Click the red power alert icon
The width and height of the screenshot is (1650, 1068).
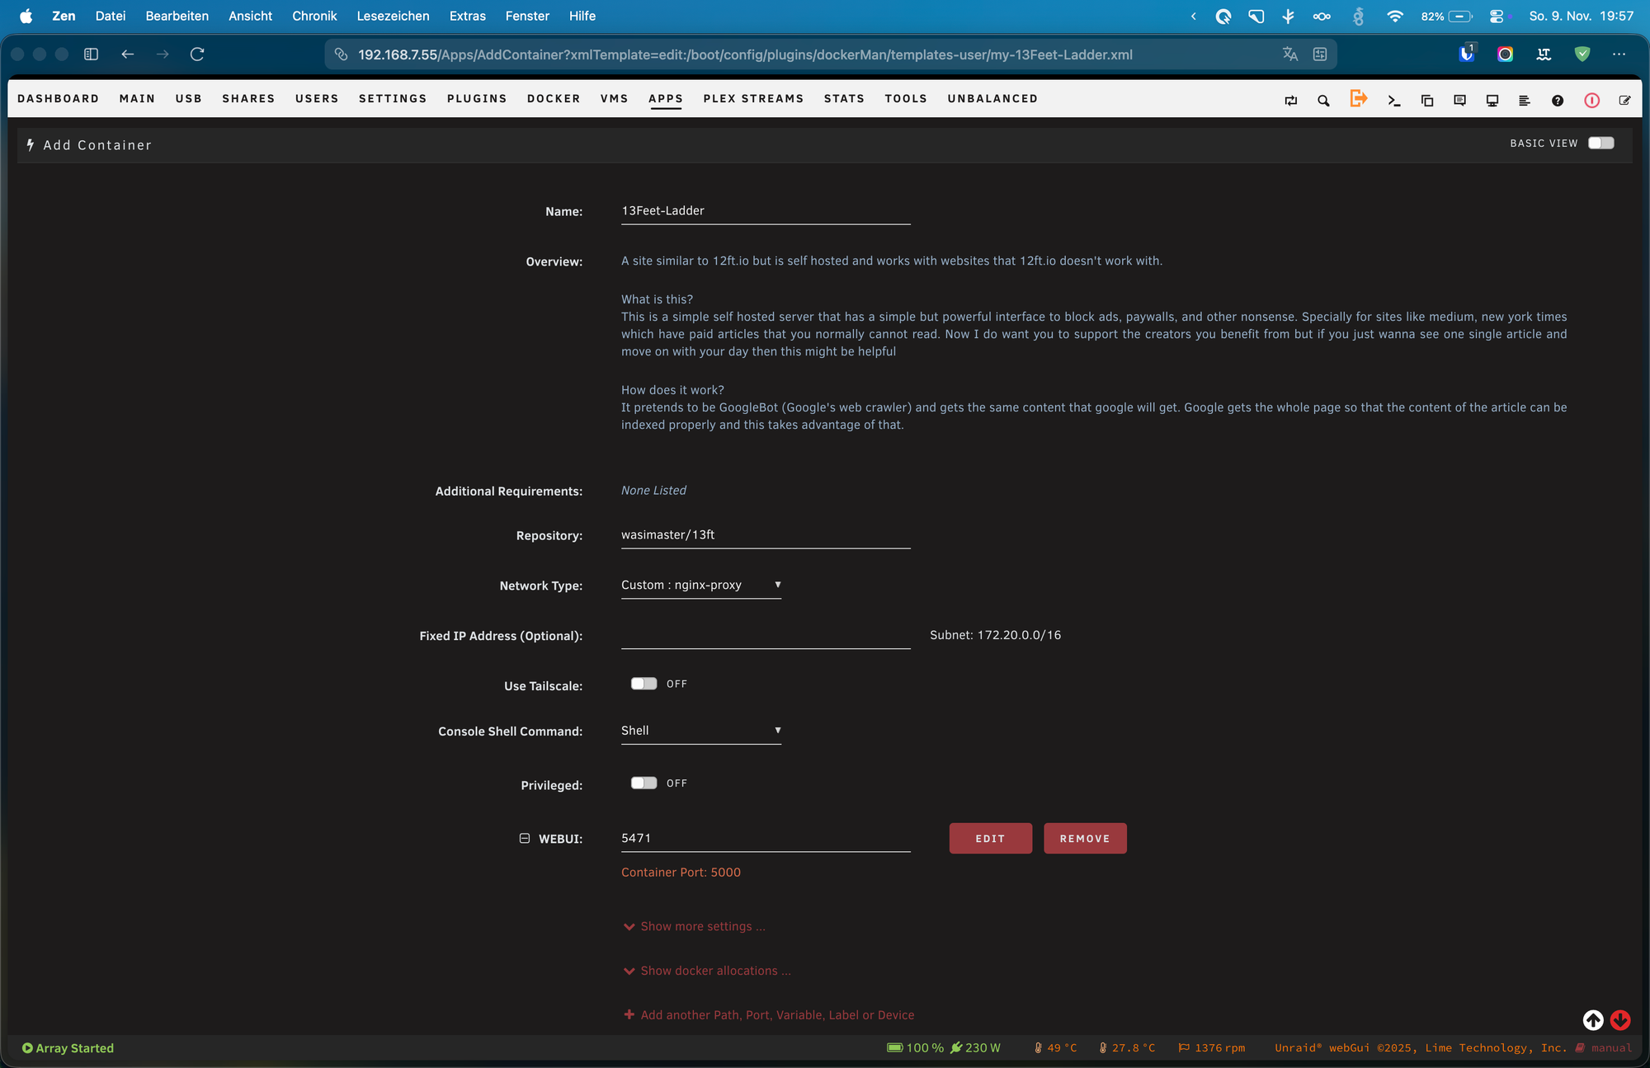tap(1591, 100)
